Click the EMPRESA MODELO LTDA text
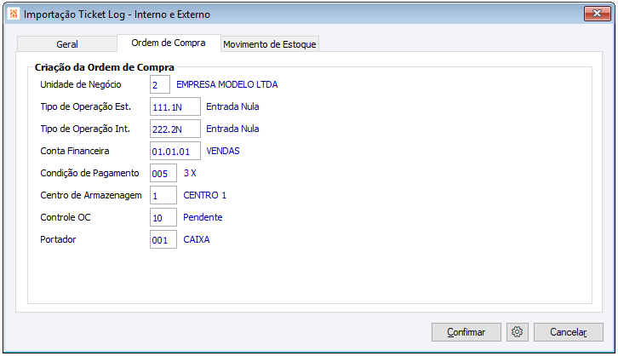This screenshot has height=356, width=618. tap(227, 84)
